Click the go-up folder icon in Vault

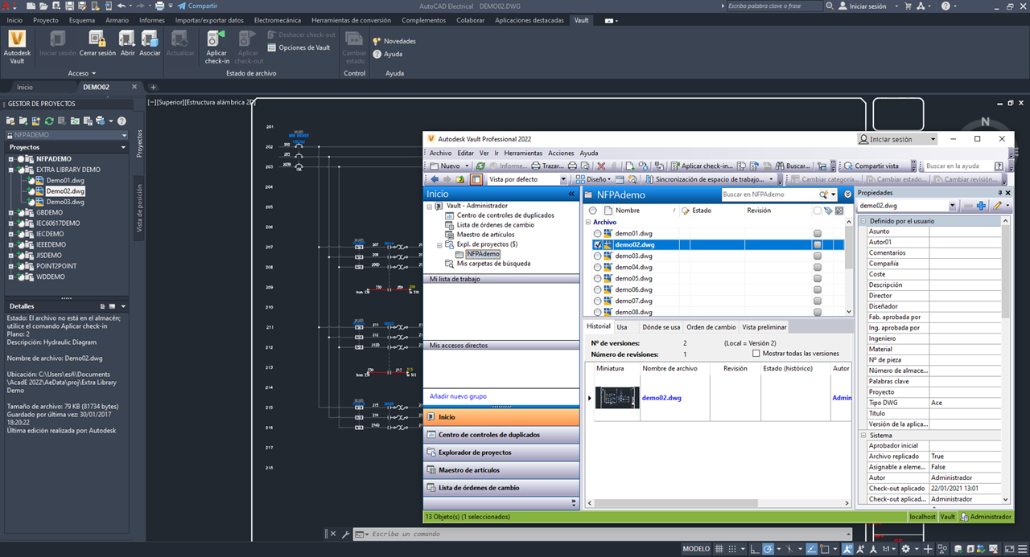point(460,179)
